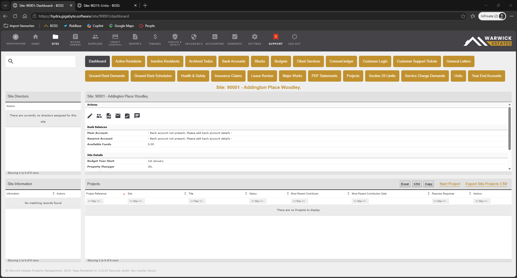Open the RiskBase bookmark
Screen dimensions: 517x278
(x=72, y=26)
